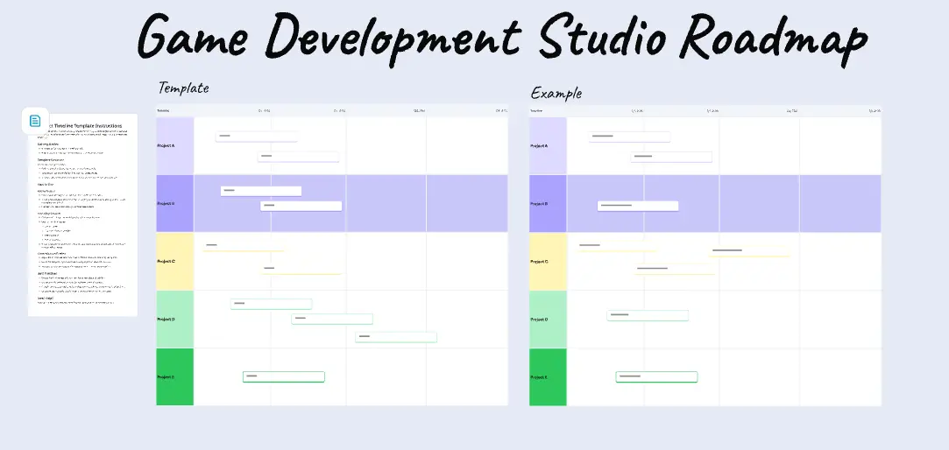Click the Project D task bar in Example

[648, 315]
